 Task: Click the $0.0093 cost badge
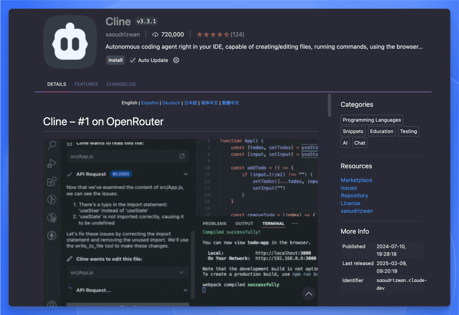[x=121, y=174]
